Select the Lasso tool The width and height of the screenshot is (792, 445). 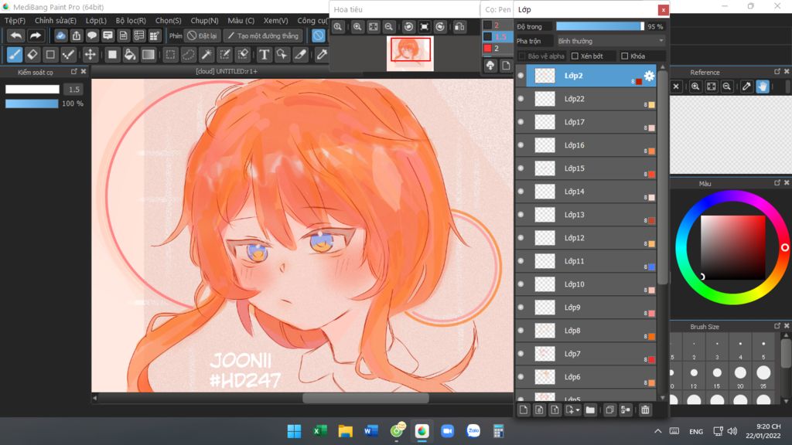189,55
